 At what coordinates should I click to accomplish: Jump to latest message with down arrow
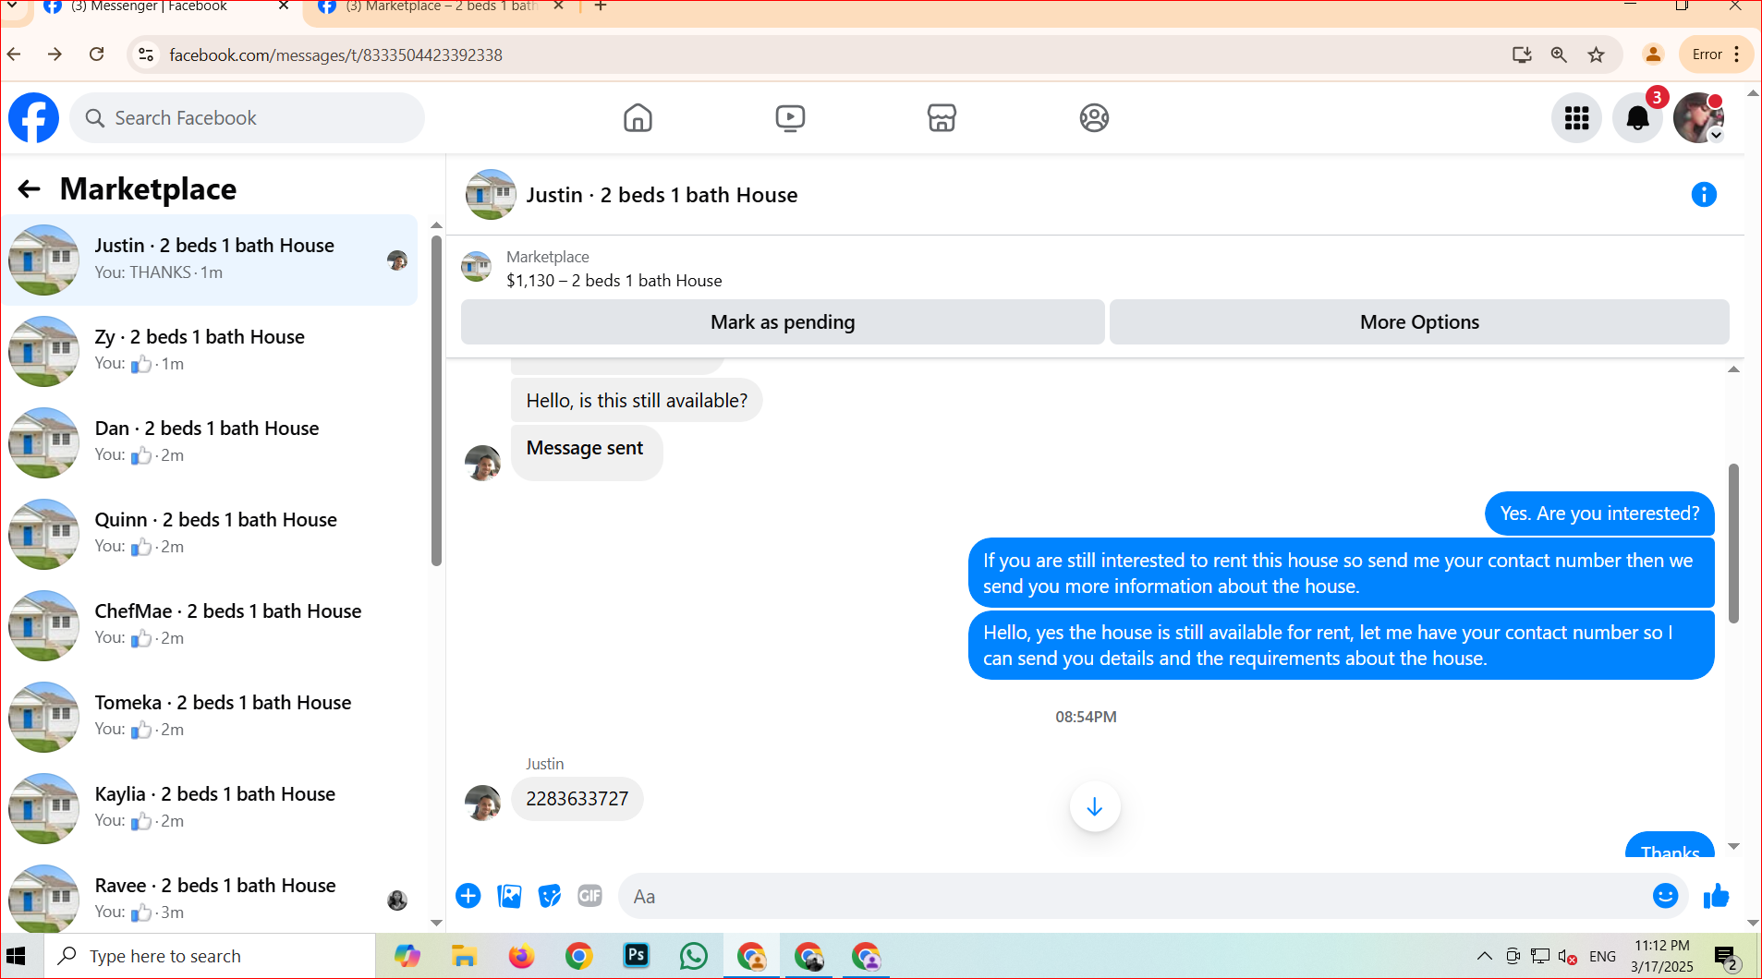coord(1095,807)
